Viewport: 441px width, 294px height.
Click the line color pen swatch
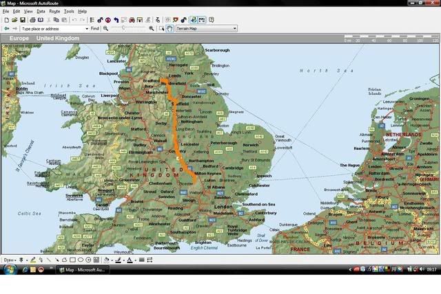118,260
